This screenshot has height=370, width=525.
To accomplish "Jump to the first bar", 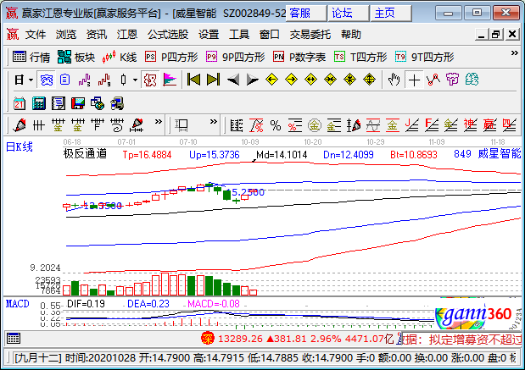I will pos(193,80).
